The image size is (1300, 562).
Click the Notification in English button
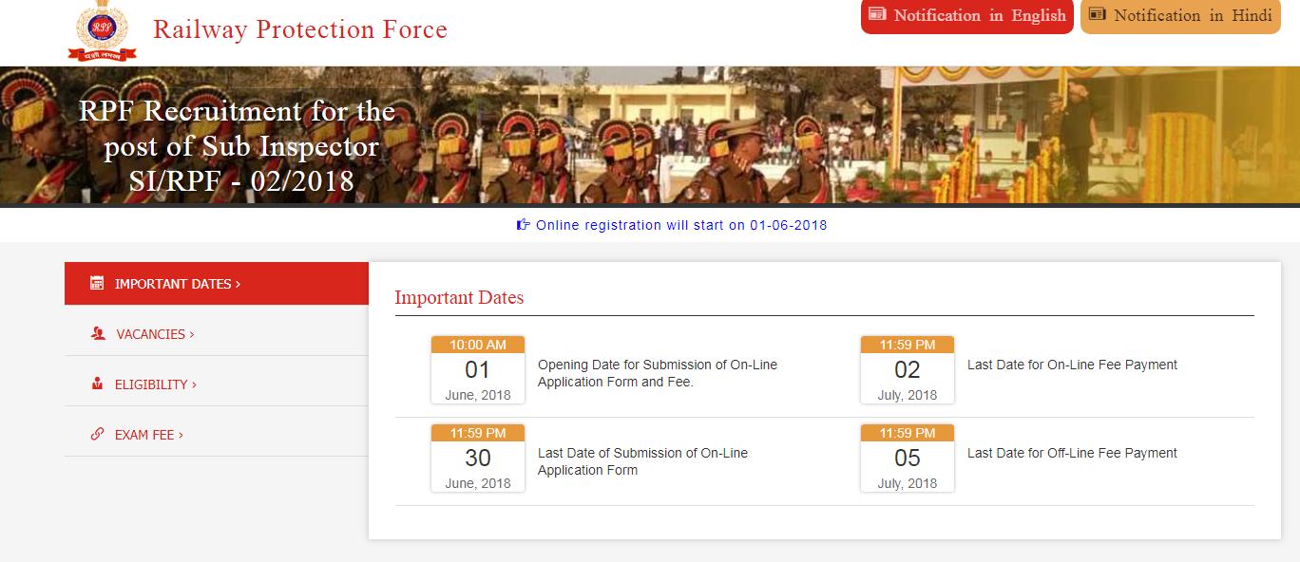[x=966, y=16]
